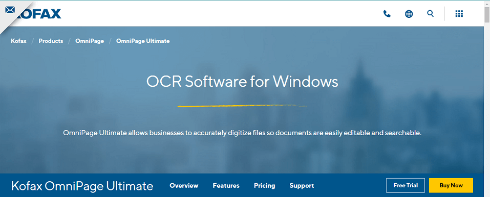Viewport: 490px width, 197px height.
Task: Navigate to OmniPage breadcrumb link
Action: (x=90, y=41)
